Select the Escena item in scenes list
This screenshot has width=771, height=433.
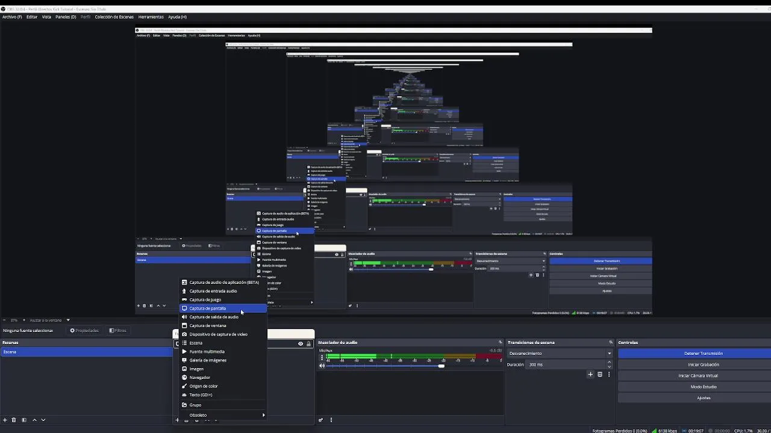click(x=87, y=352)
